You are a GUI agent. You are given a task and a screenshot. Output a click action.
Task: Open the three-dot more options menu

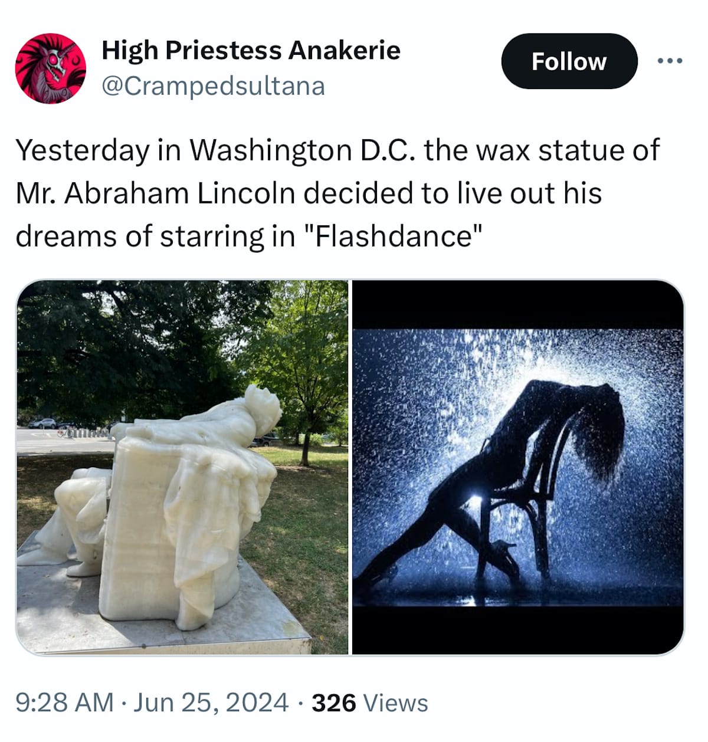(x=671, y=61)
